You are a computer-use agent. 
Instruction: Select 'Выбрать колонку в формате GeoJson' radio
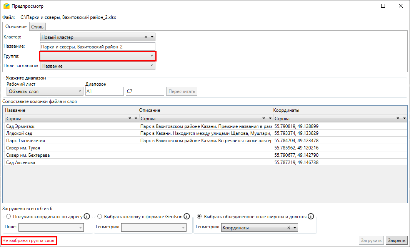pyautogui.click(x=100, y=217)
